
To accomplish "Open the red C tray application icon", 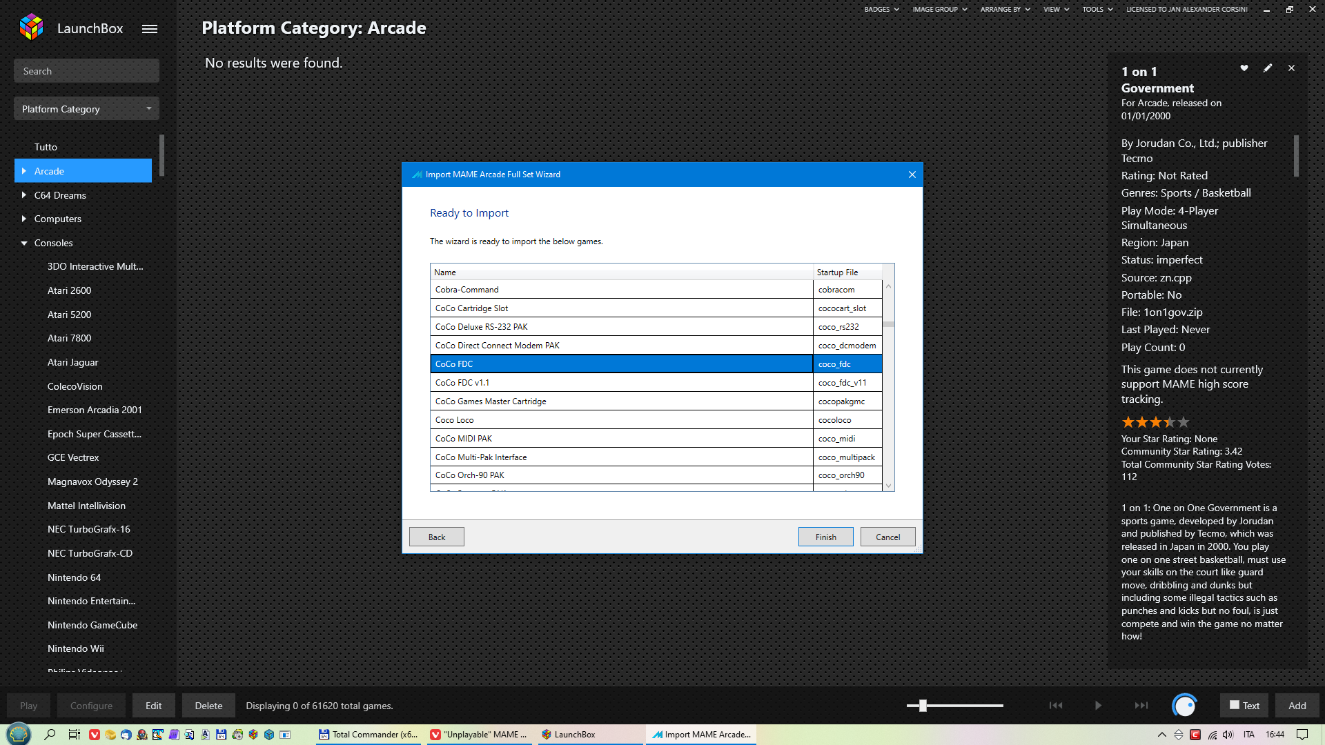I will point(1195,735).
